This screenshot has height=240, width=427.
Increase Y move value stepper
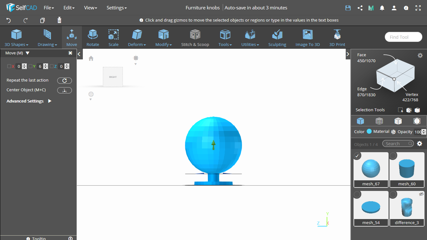tap(46, 65)
